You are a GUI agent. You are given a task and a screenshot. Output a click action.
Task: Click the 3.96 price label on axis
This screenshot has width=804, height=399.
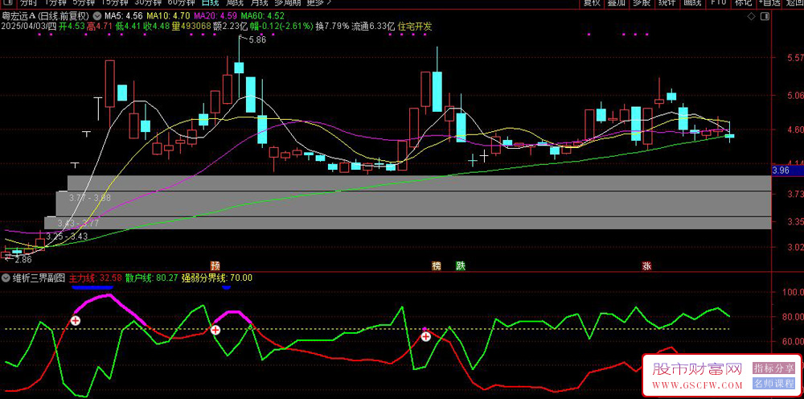[780, 171]
